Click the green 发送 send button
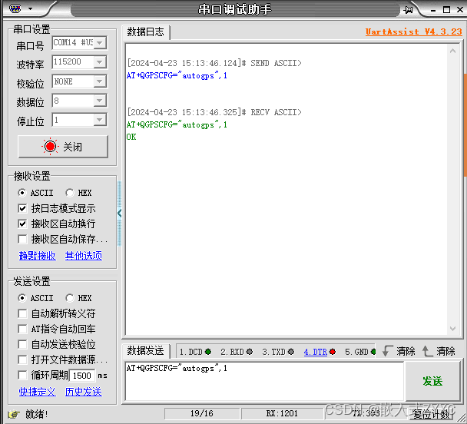The width and height of the screenshot is (467, 424). [x=432, y=381]
